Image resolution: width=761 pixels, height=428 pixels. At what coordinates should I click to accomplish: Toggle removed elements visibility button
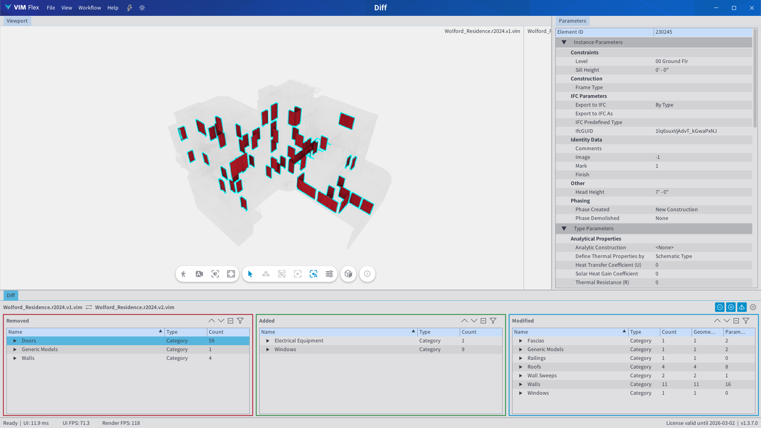click(x=720, y=307)
